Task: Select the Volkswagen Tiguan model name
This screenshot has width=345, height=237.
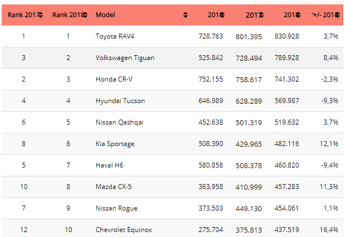Action: (x=125, y=58)
